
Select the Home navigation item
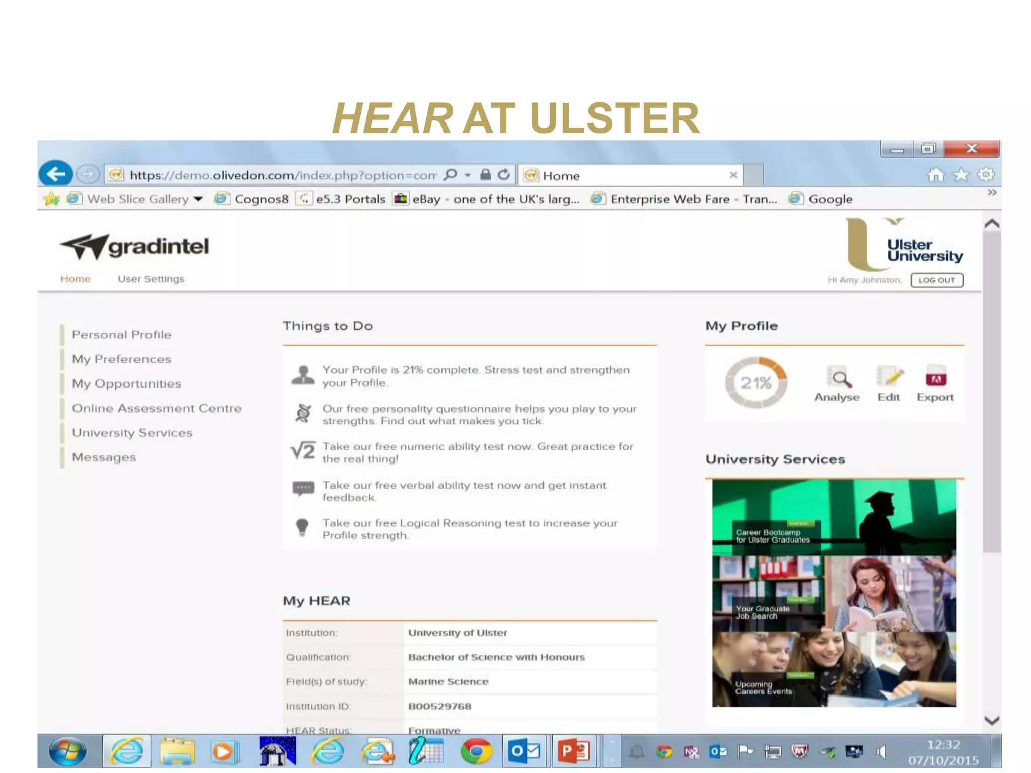point(76,279)
